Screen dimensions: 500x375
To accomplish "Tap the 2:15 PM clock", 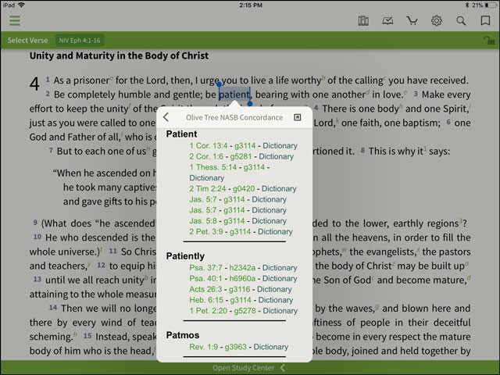I will tap(250, 5).
